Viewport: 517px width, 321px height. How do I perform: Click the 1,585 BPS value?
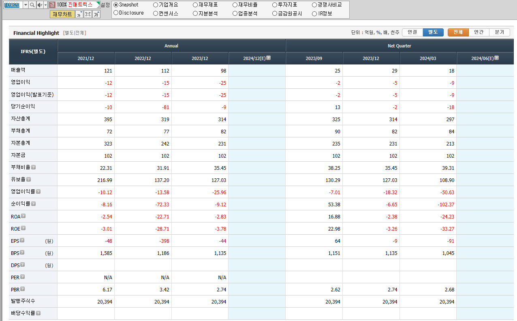click(106, 253)
